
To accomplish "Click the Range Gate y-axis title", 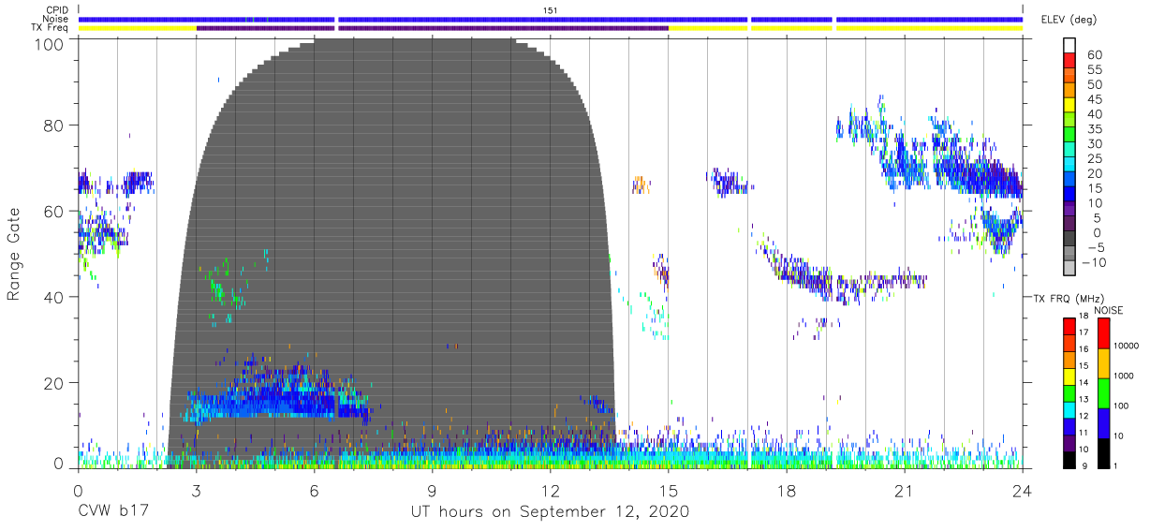I will click(14, 254).
